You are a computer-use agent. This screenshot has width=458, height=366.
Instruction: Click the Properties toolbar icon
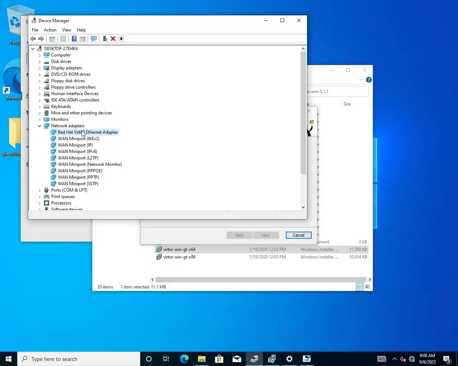click(63, 39)
